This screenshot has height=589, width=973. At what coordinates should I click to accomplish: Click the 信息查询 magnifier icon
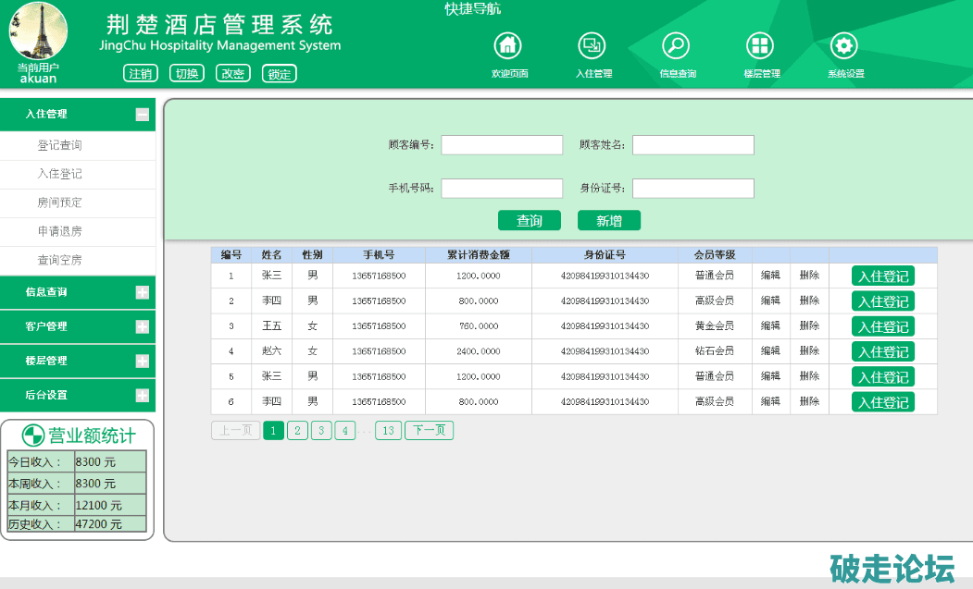[676, 45]
